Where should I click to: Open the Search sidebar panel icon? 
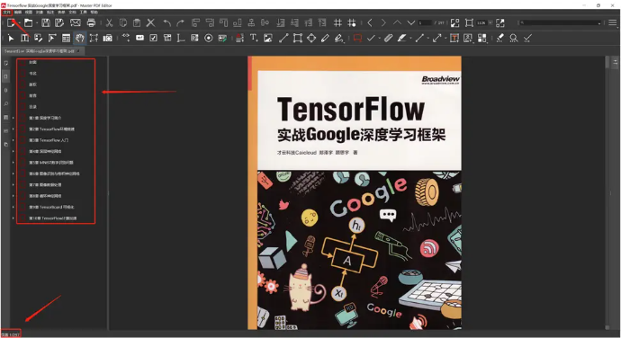[6, 103]
